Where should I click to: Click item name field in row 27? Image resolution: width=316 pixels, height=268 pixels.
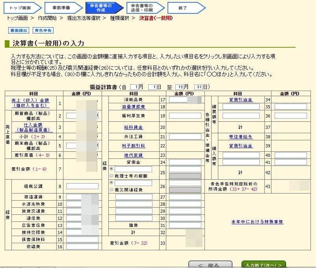pyautogui.click(x=134, y=197)
